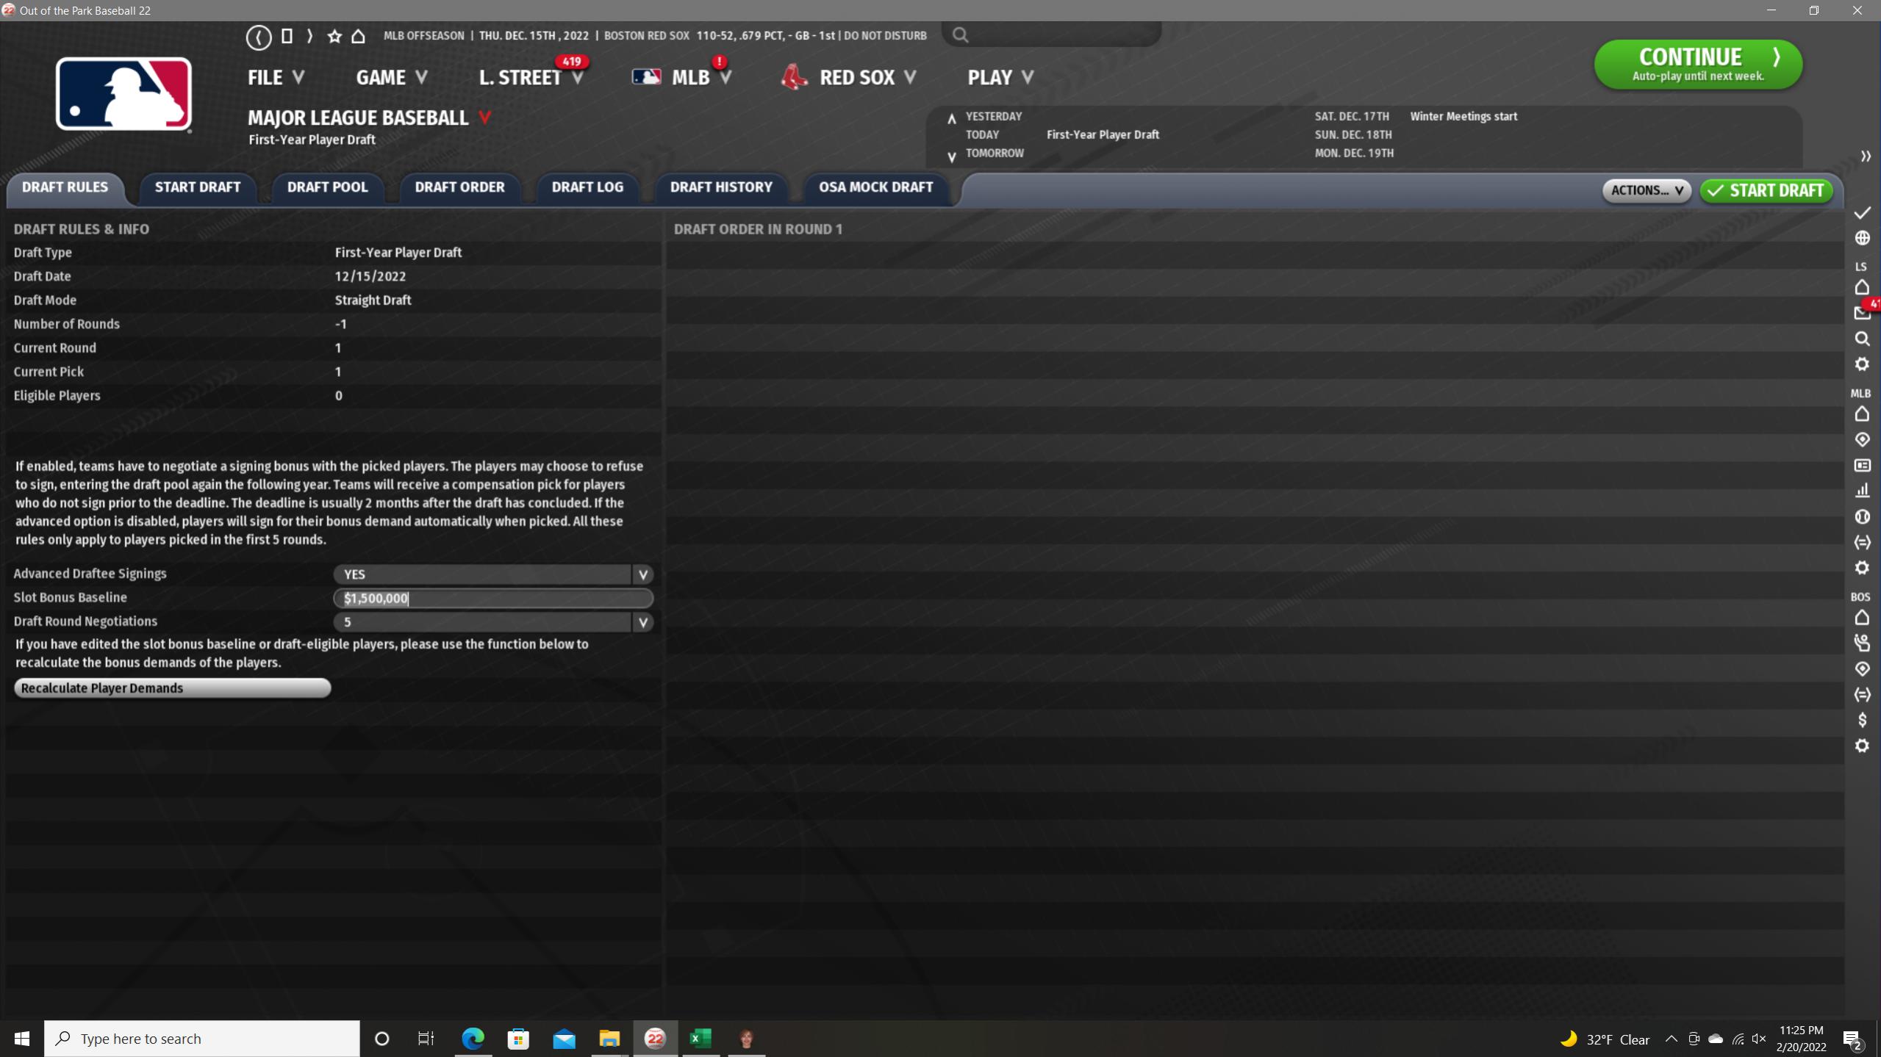
Task: Click the bookmark star icon
Action: coord(334,36)
